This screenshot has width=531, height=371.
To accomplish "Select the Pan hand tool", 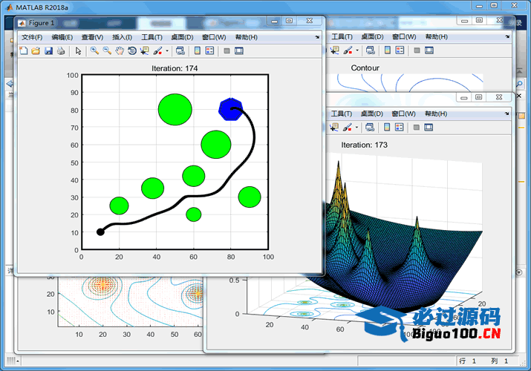I will click(x=120, y=50).
